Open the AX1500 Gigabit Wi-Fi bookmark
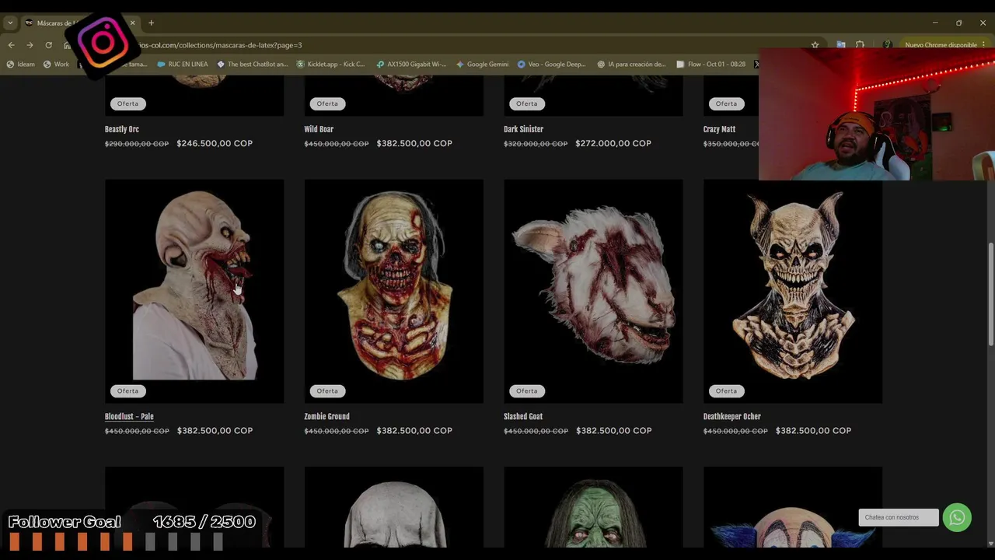Viewport: 995px width, 560px height. (410, 65)
